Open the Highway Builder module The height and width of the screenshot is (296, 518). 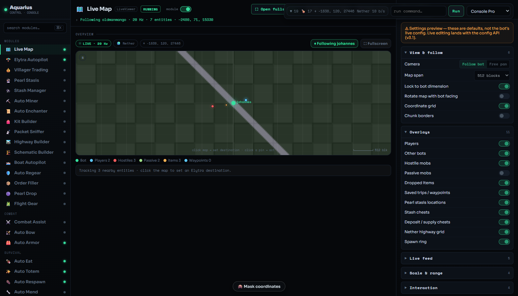pyautogui.click(x=35, y=142)
